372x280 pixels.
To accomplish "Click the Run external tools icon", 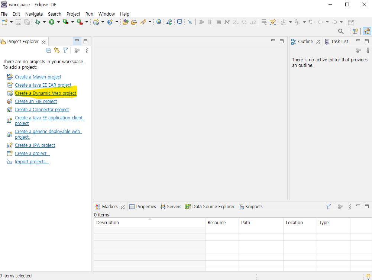I will click(80, 22).
